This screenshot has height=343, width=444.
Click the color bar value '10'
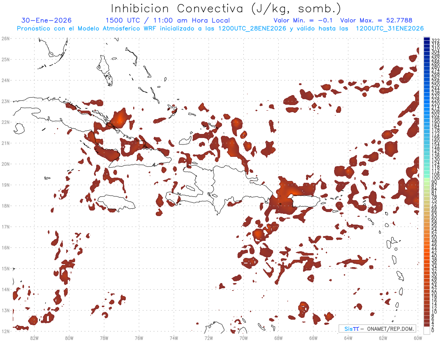coord(434,312)
